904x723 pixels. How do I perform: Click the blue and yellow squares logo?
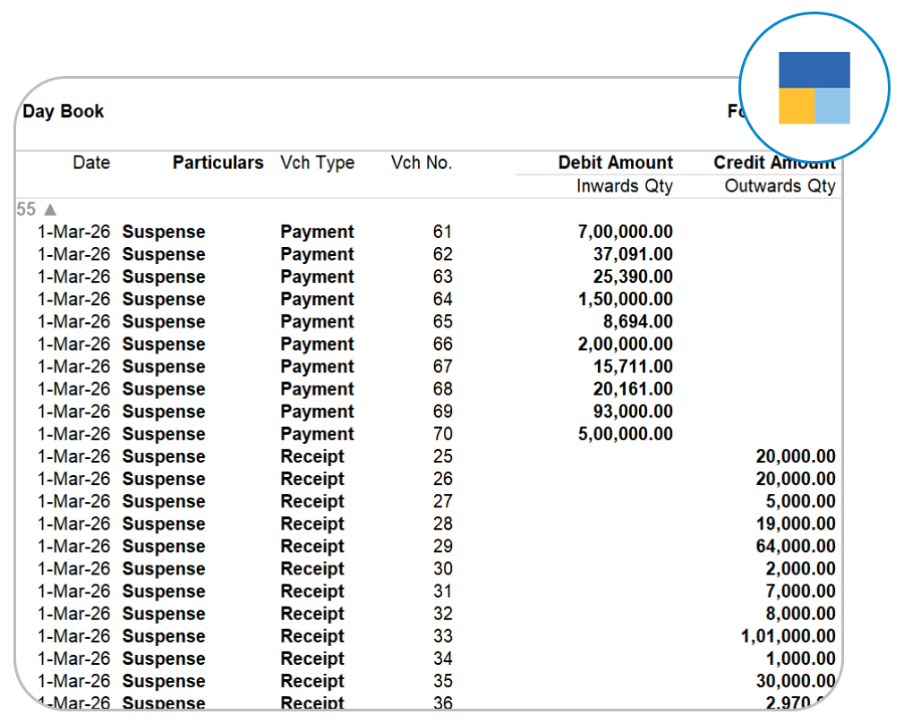click(814, 88)
